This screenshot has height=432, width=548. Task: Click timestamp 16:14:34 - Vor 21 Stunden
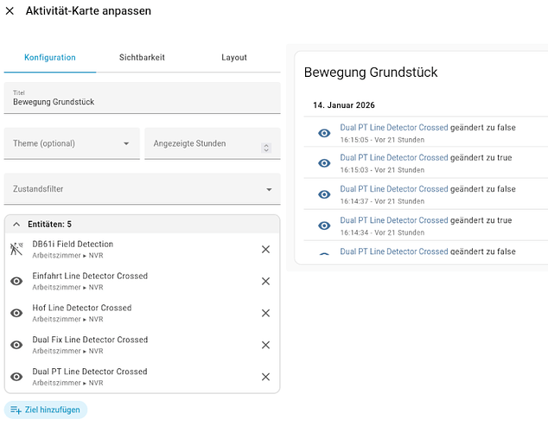[x=382, y=232]
